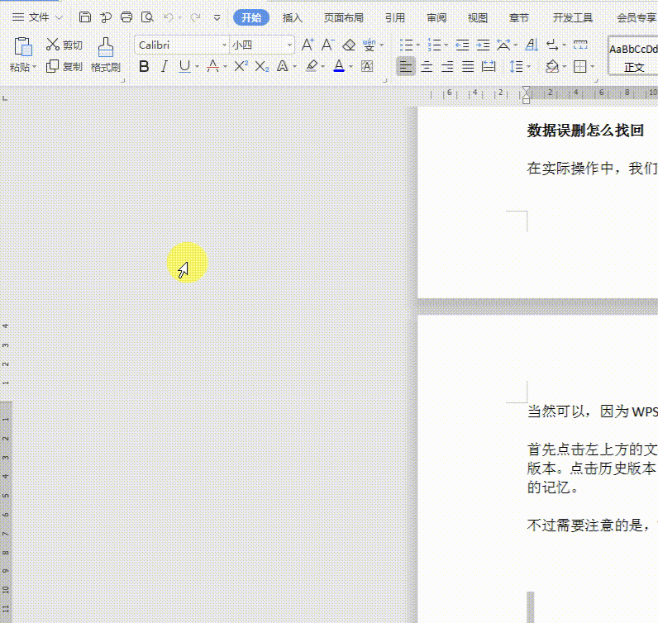
Task: Click the Decrease indent icon
Action: tap(462, 45)
